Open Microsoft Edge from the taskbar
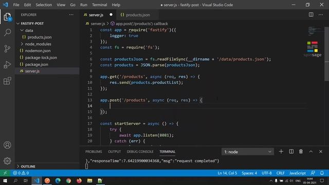 point(58,180)
